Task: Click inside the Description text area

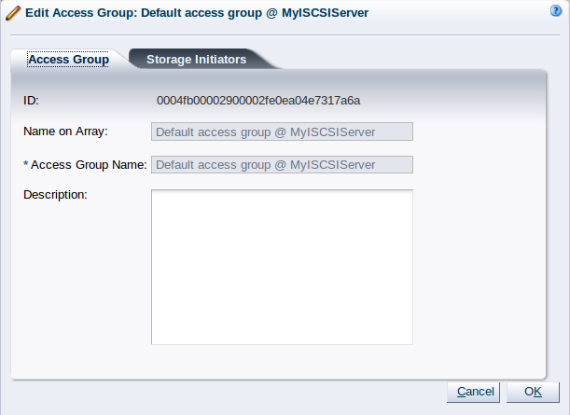Action: pyautogui.click(x=282, y=267)
